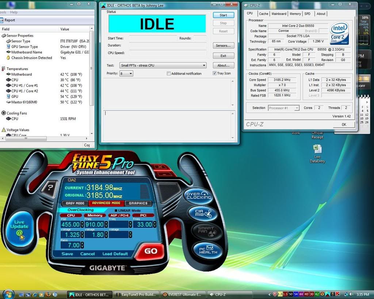Open the Overclocking panel in EasyTune
The height and width of the screenshot is (299, 374).
click(198, 196)
